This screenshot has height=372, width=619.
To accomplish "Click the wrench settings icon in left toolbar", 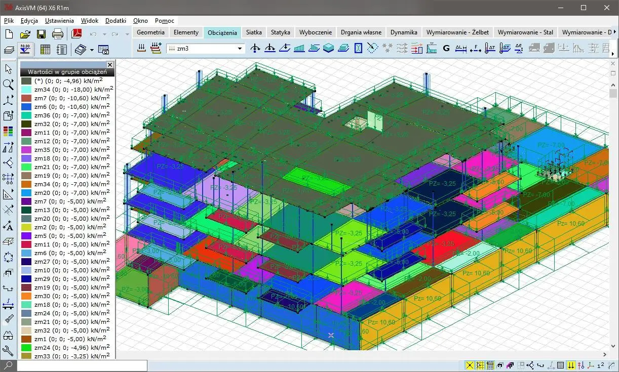I will point(8,351).
